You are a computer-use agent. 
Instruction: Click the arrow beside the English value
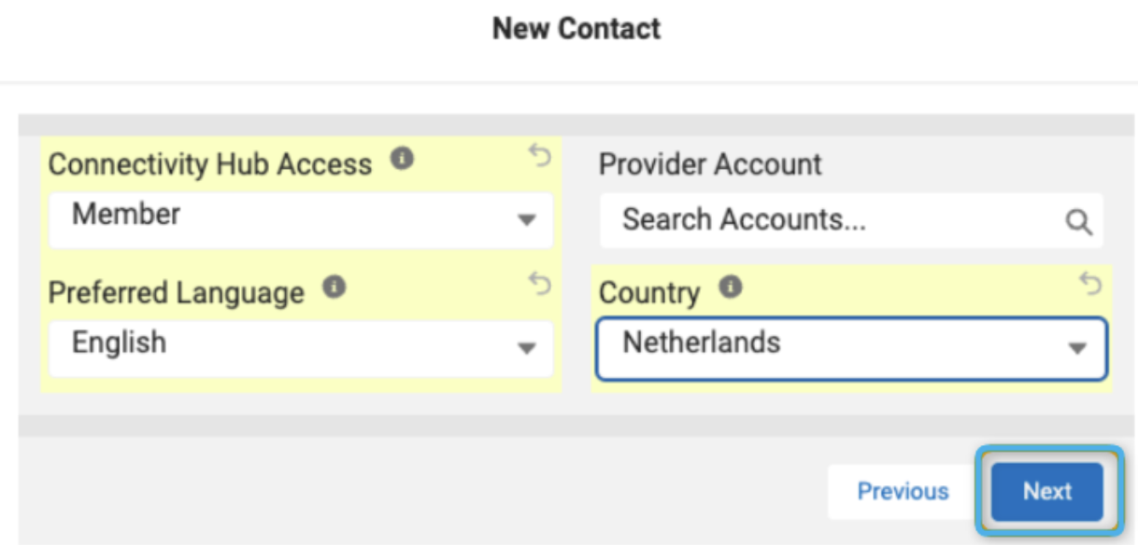coord(527,348)
